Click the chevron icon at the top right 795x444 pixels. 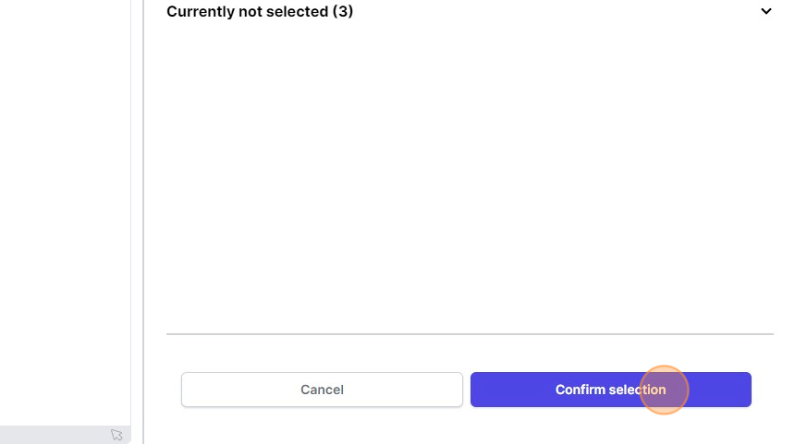765,12
